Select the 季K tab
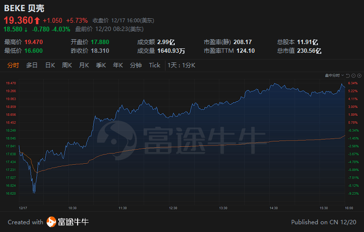Image resolution: width=364 pixels, height=232 pixels. 101,65
